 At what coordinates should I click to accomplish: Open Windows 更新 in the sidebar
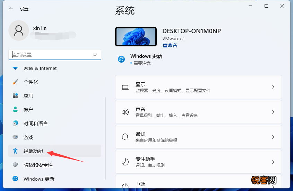tap(55, 179)
